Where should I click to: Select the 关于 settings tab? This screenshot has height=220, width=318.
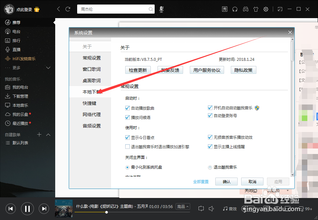pyautogui.click(x=90, y=47)
